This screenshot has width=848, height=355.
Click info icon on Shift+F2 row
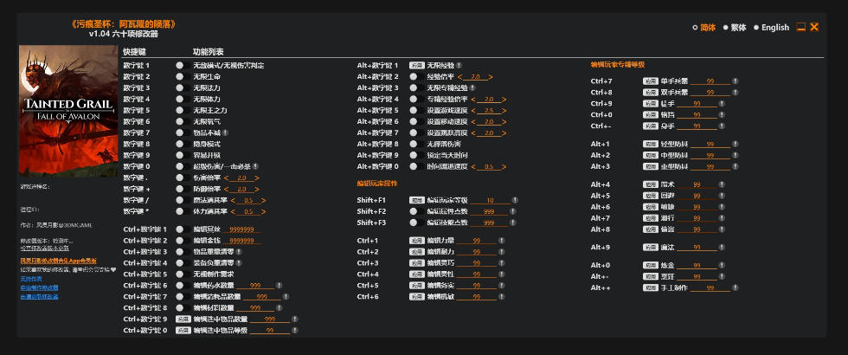[x=512, y=211]
